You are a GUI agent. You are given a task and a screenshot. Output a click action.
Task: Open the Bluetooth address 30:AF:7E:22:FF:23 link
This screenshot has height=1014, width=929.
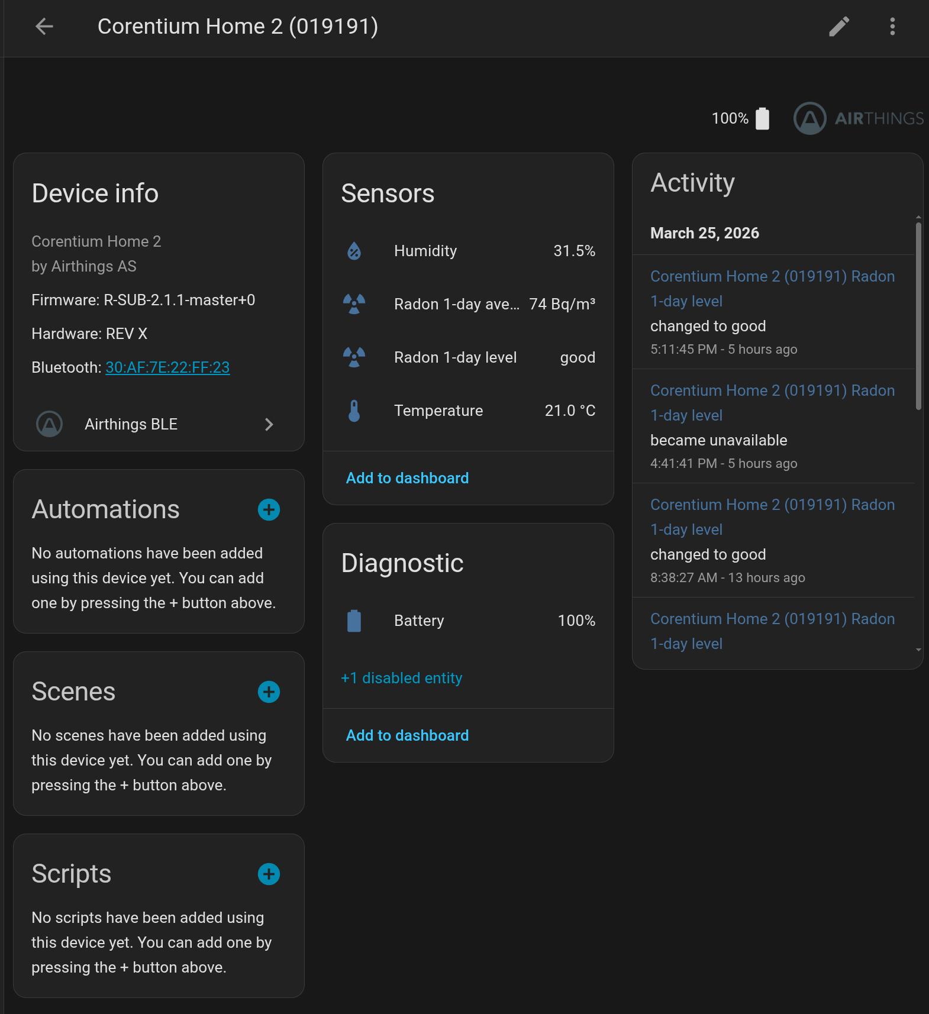(167, 367)
